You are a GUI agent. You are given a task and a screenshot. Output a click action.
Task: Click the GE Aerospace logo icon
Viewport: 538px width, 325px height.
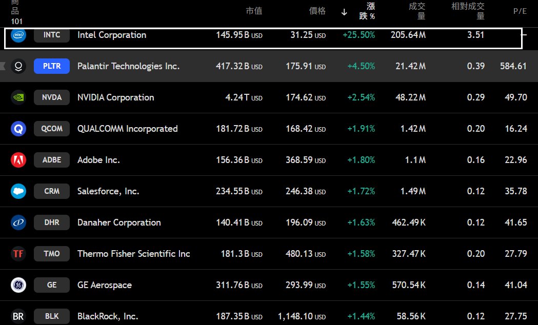pos(18,286)
